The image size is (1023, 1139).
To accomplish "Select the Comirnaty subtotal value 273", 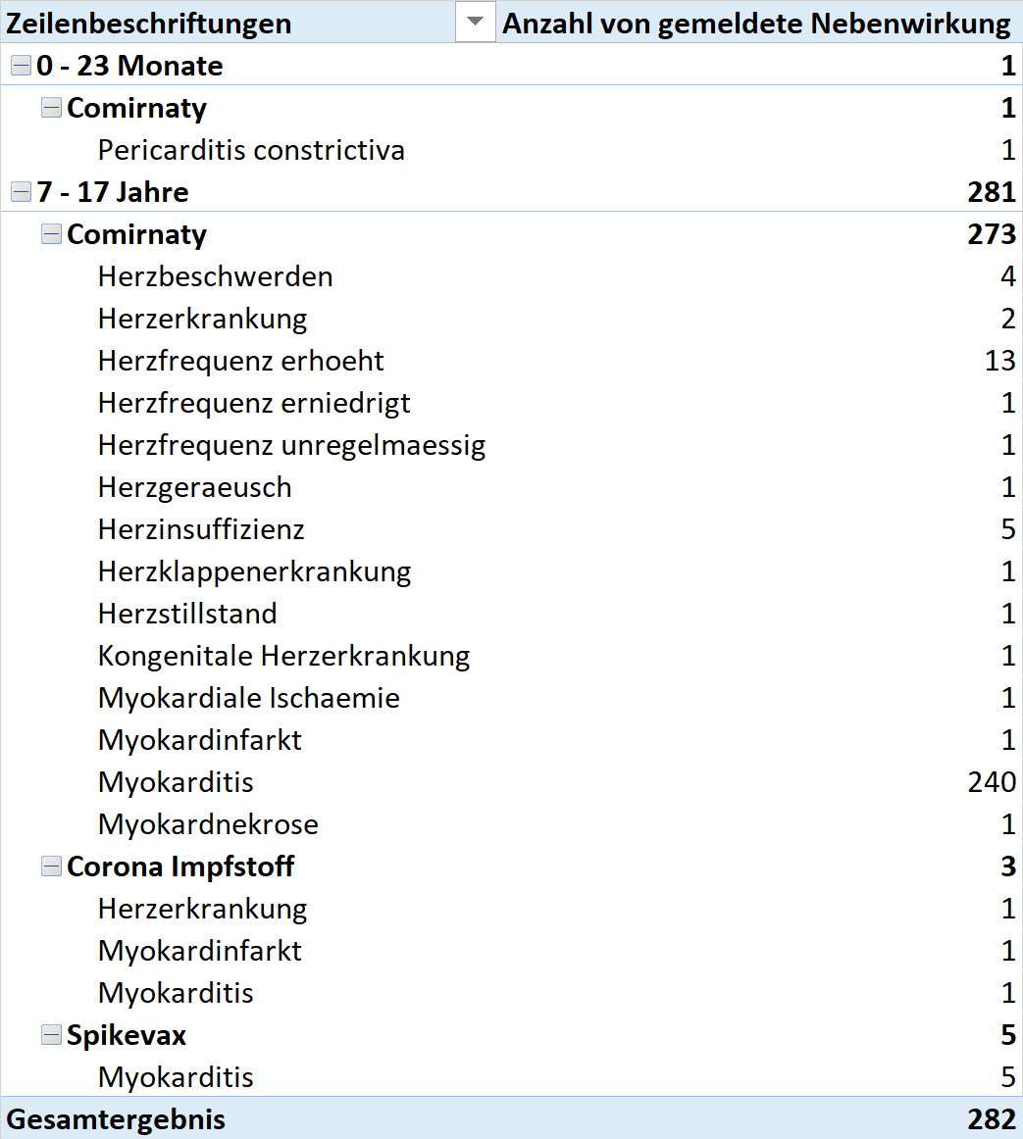I will point(992,234).
